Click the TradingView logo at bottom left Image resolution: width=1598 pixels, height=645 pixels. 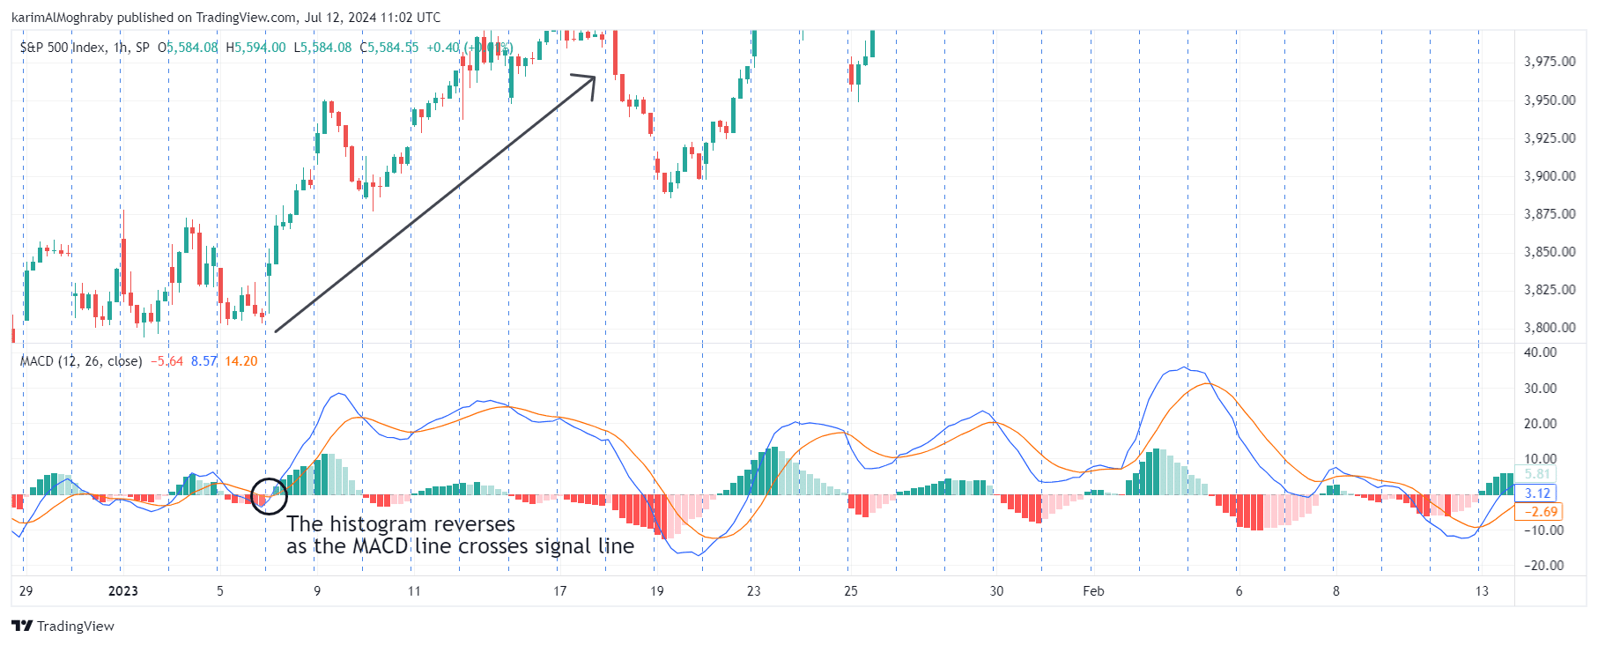[x=63, y=626]
